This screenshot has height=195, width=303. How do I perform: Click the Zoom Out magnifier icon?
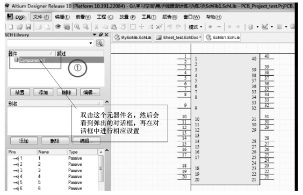click(86, 27)
